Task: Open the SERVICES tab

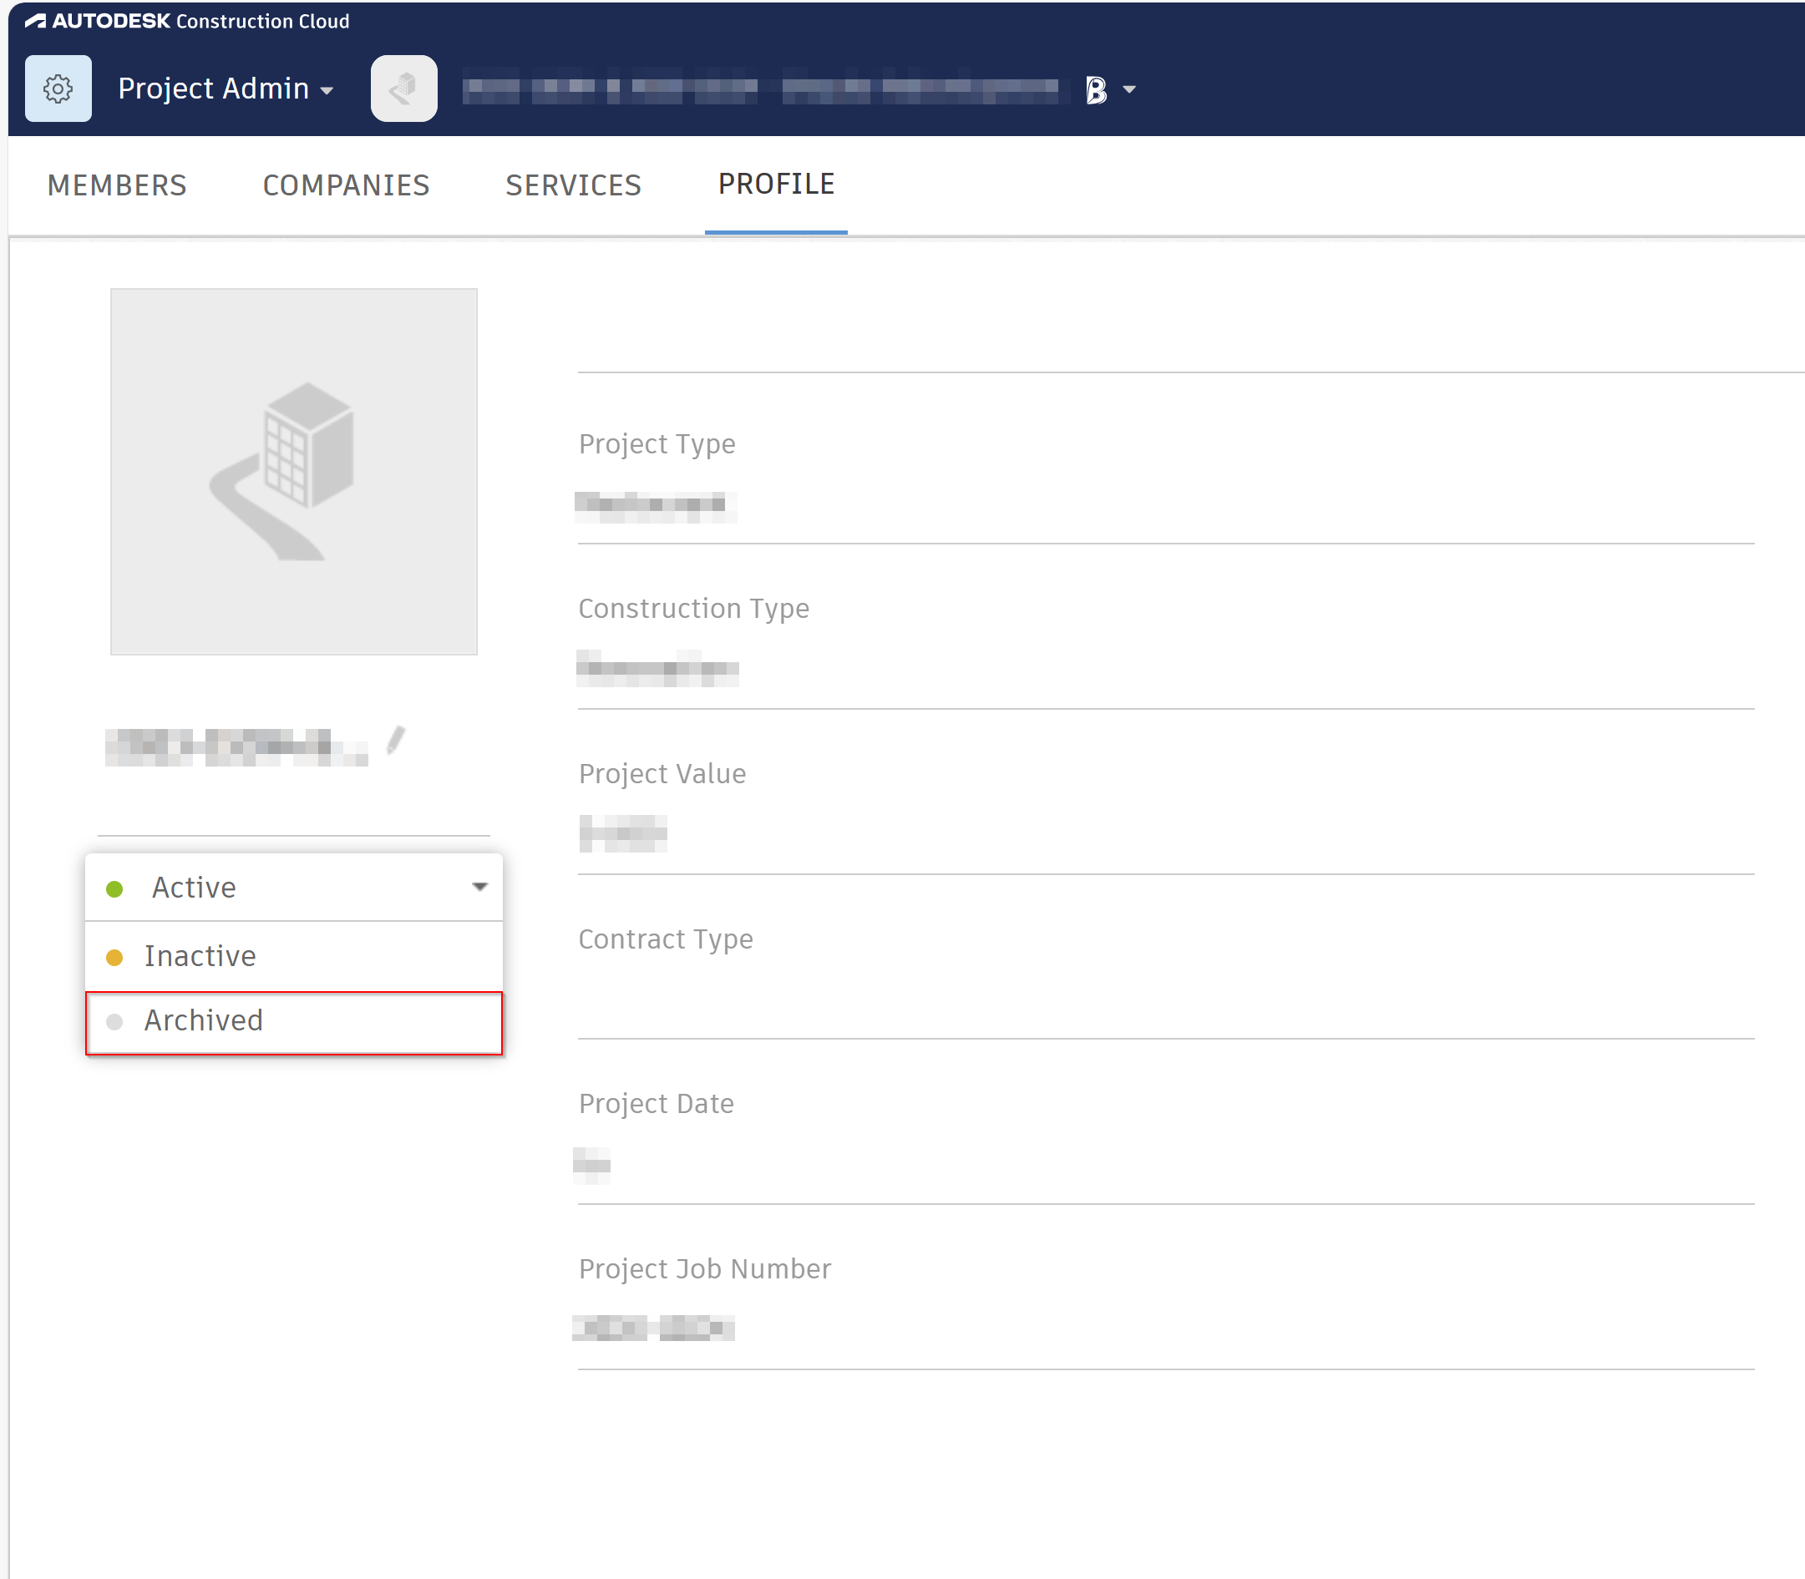Action: [573, 185]
